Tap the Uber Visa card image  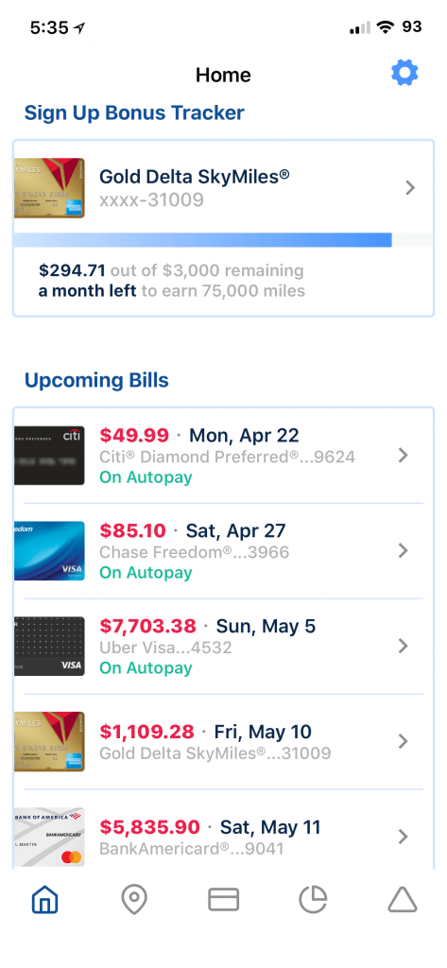coord(49,646)
